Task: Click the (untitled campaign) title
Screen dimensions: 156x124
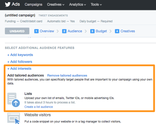Action: coord(20,15)
